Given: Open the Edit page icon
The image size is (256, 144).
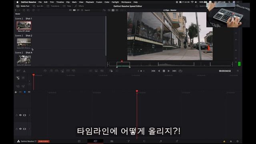Looking at the screenshot, I should tap(112, 141).
